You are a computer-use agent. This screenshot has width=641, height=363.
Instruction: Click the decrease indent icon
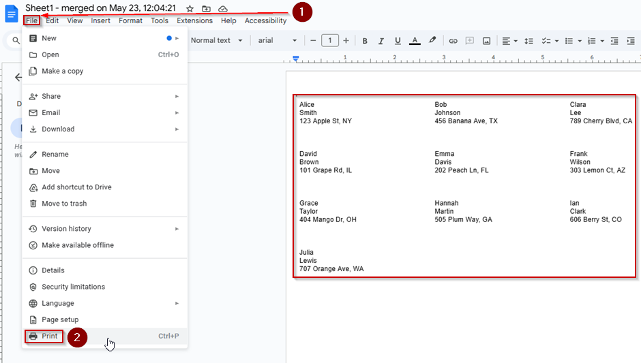[x=614, y=41]
